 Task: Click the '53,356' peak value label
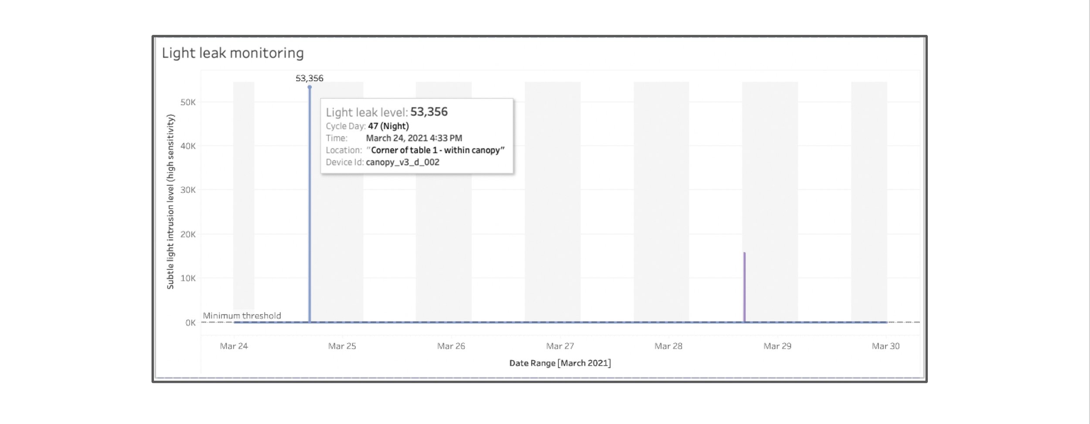pos(309,78)
